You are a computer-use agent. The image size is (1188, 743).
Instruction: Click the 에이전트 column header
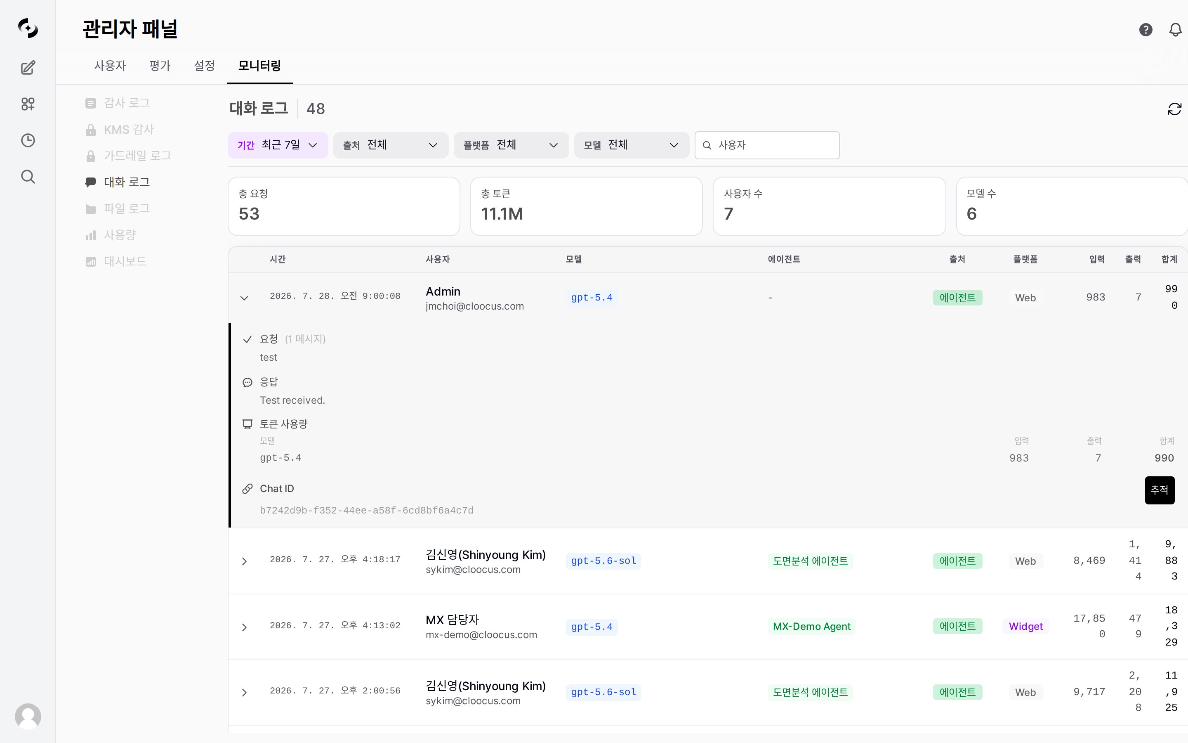click(x=784, y=259)
